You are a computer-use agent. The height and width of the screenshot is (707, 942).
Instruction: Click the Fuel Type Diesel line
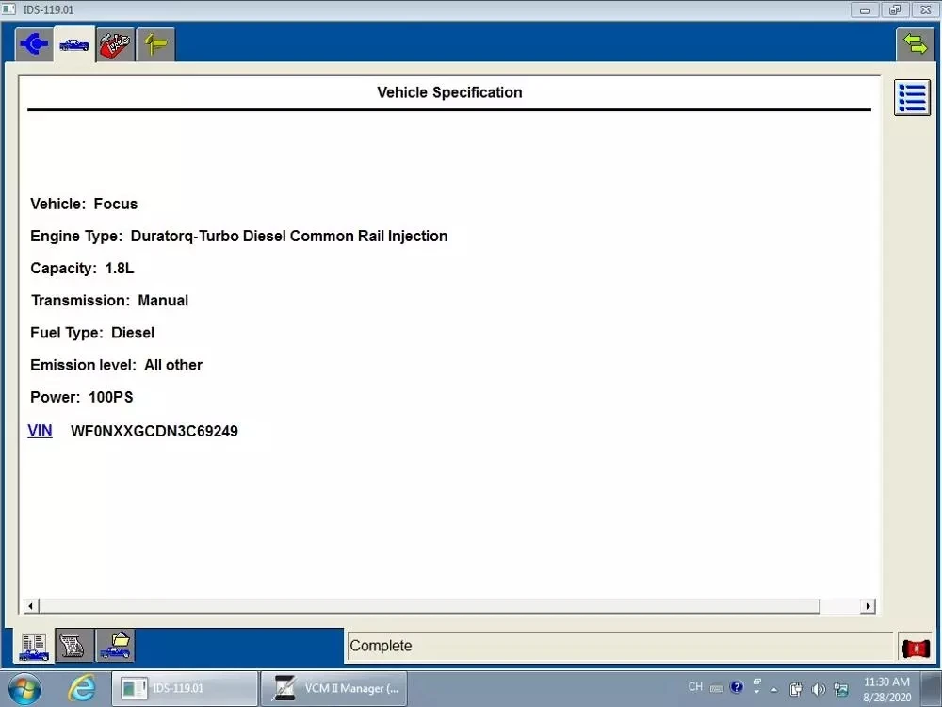92,333
